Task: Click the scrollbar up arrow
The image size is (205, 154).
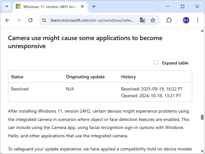Action: [x=202, y=31]
